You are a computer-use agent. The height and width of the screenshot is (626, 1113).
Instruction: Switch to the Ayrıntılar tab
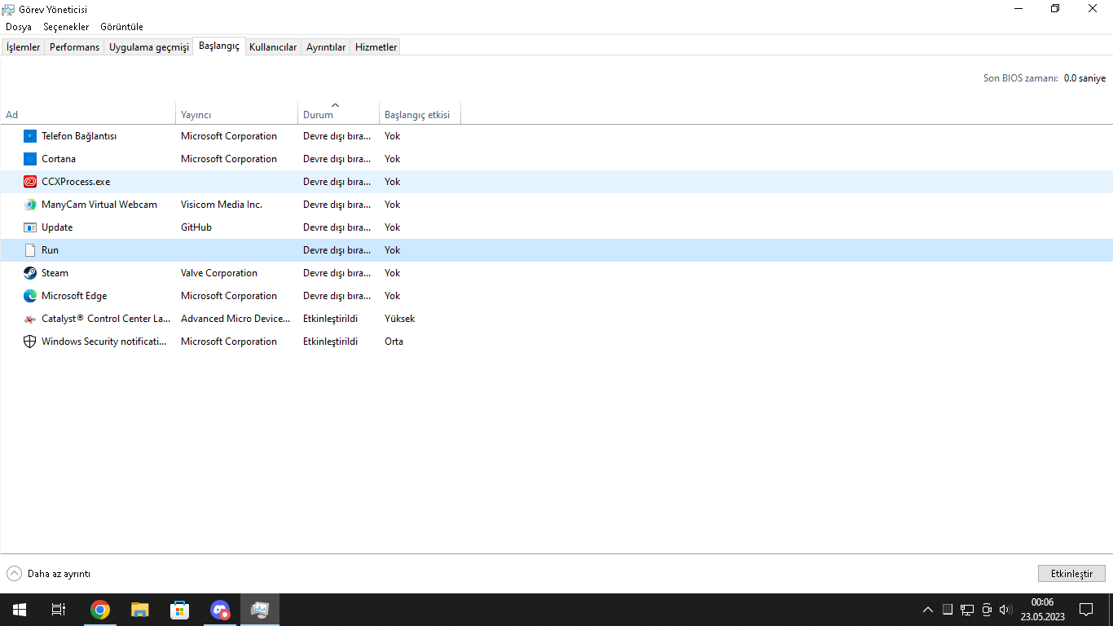[326, 47]
